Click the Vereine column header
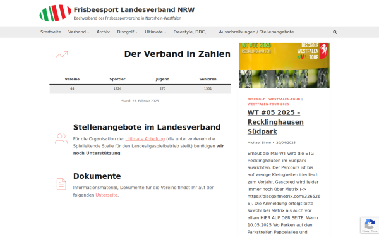 (72, 79)
